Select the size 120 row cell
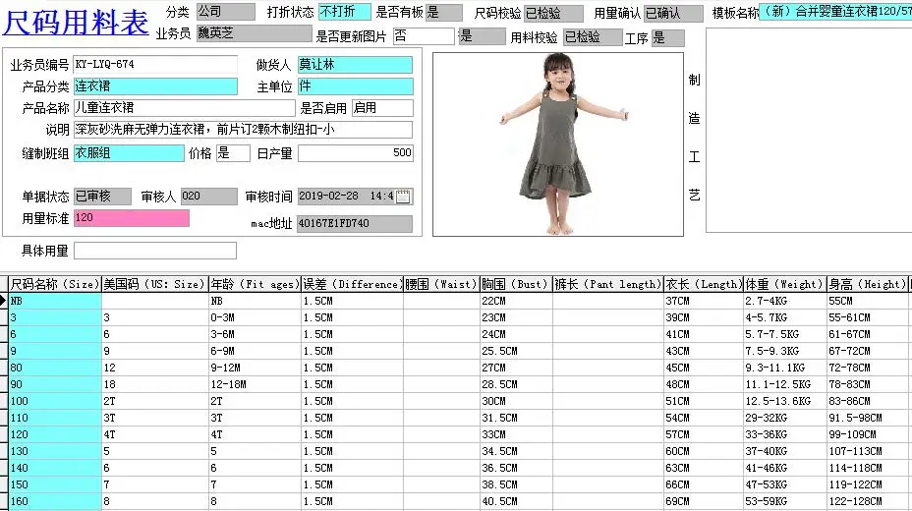The image size is (912, 511). coord(55,434)
